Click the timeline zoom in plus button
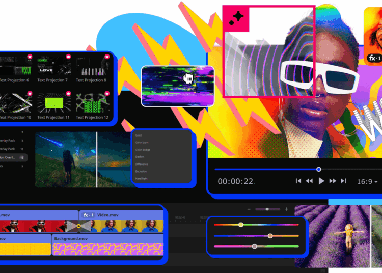 point(286,209)
